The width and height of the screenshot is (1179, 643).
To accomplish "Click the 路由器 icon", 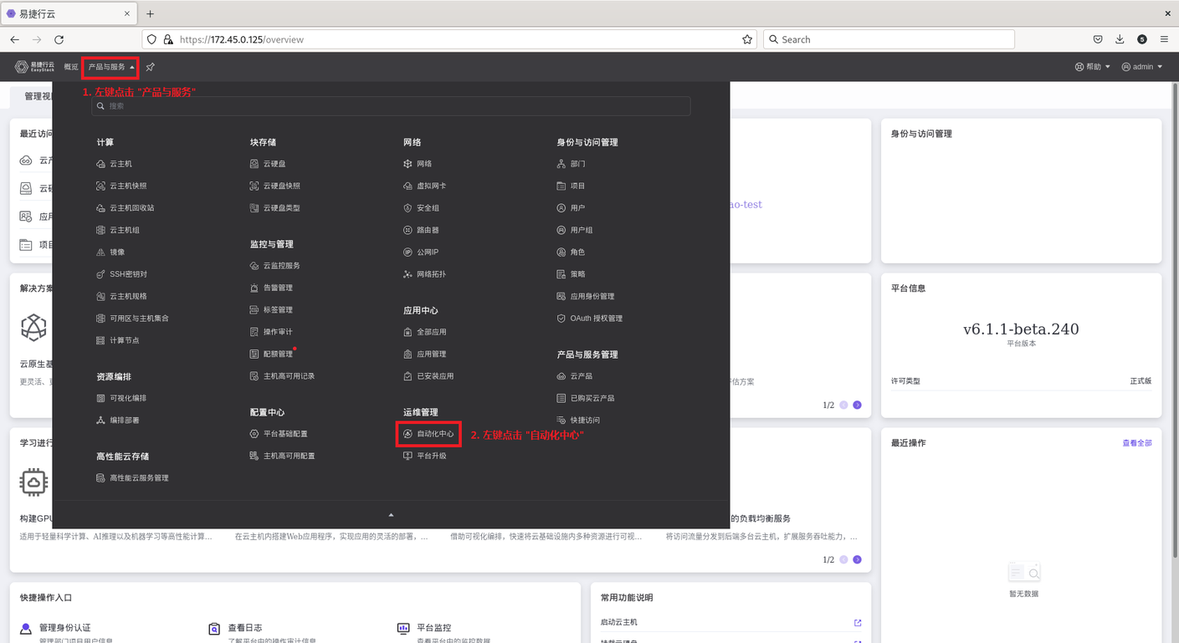I will pyautogui.click(x=408, y=230).
